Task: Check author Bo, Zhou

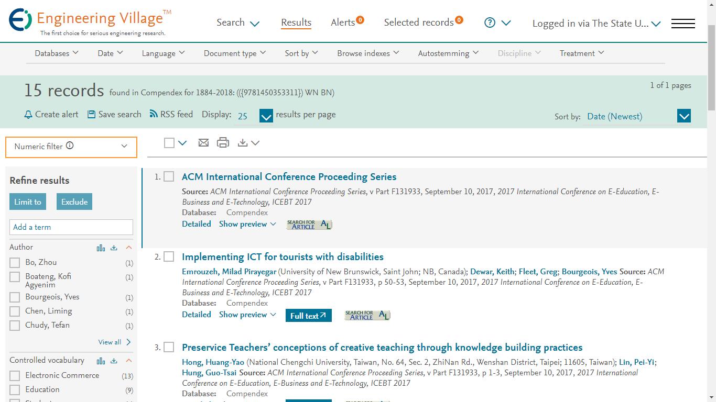Action: pyautogui.click(x=15, y=263)
